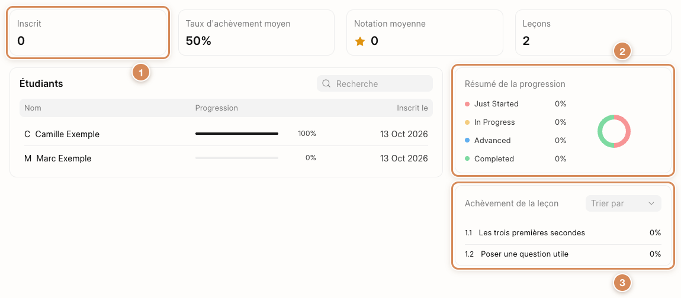Open the Notation moyenne card
The image size is (681, 298).
425,33
